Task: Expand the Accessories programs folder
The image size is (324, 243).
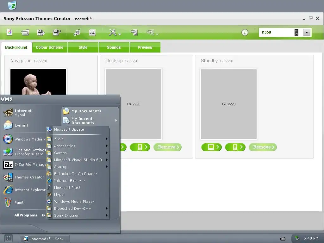Action: tap(78, 146)
